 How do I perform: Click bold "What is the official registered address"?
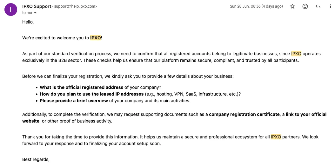pos(82,87)
